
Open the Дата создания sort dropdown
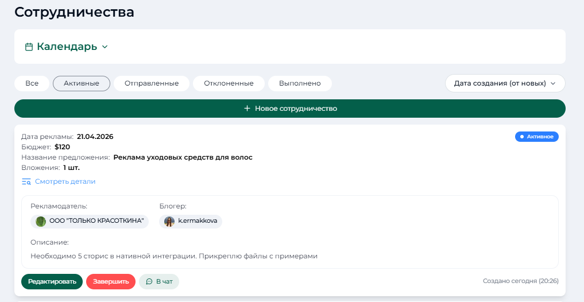(x=505, y=83)
